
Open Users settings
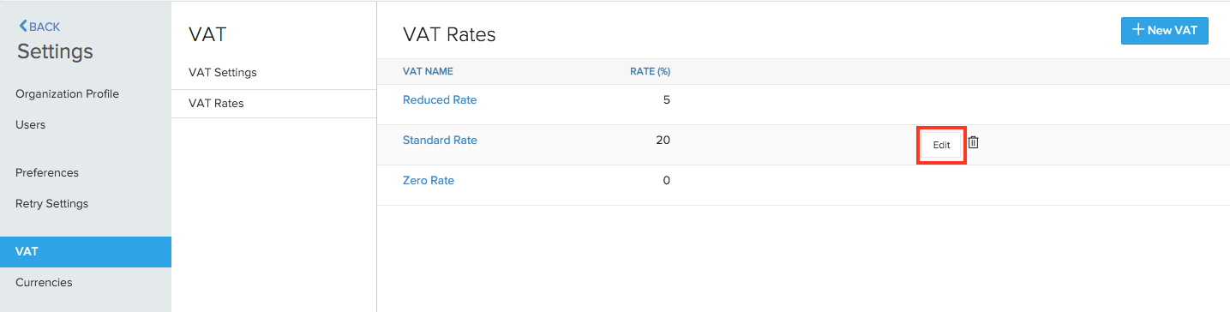click(x=31, y=125)
